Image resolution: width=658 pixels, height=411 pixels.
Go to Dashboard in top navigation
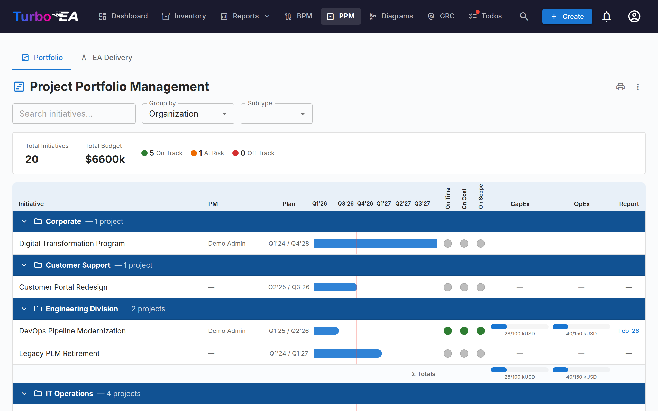(123, 16)
